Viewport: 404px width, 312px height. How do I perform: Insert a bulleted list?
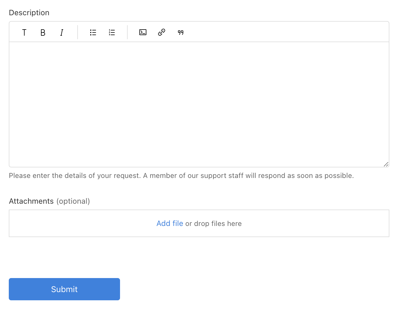click(93, 32)
